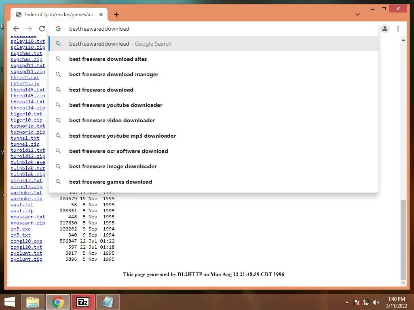Image resolution: width=414 pixels, height=310 pixels.
Task: Show hidden system tray icons
Action: click(x=346, y=302)
